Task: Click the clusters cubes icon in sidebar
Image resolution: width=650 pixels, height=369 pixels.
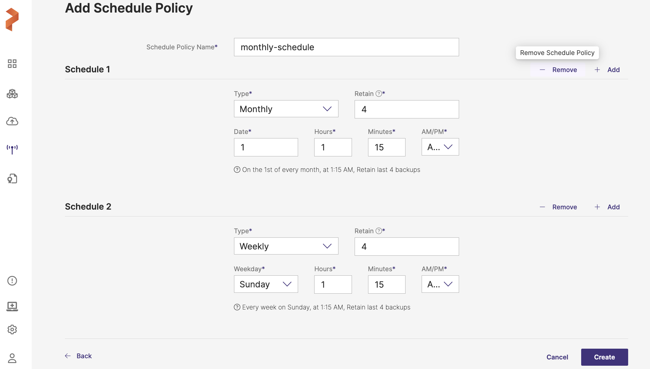Action: pyautogui.click(x=12, y=94)
